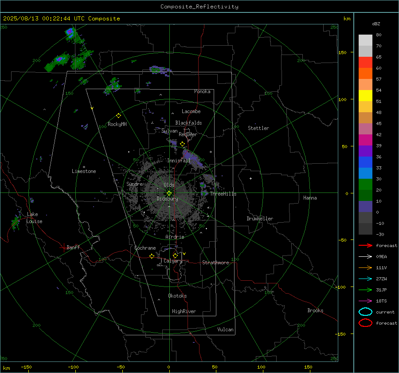The height and width of the screenshot is (373, 399).
Task: Click the red swatch between 65 and 60 dBZ
Action: (x=365, y=63)
